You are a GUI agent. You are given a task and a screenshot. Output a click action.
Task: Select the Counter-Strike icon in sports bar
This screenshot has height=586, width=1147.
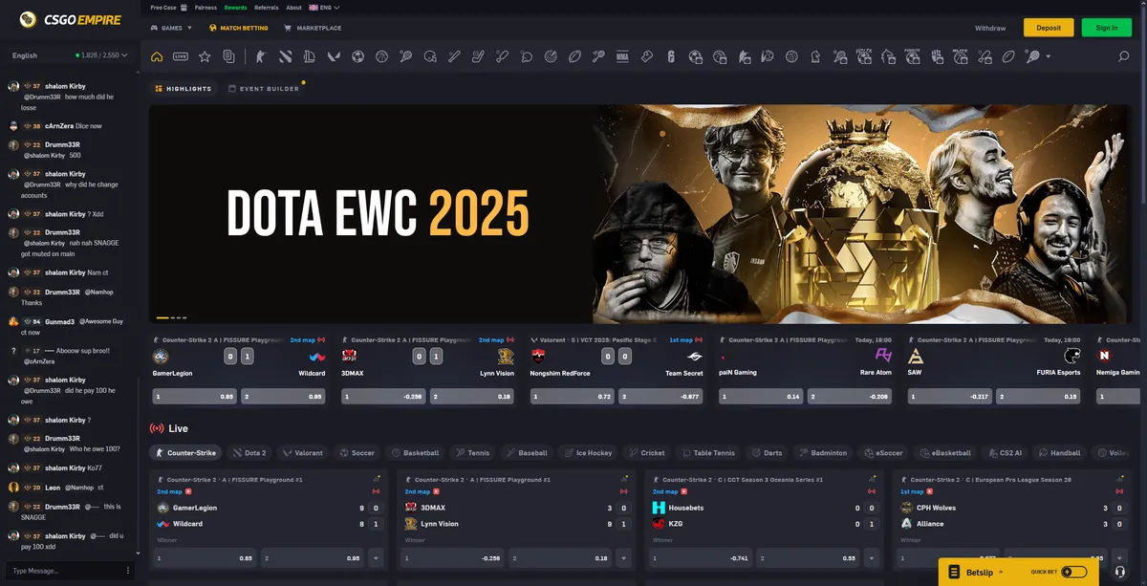pos(260,56)
